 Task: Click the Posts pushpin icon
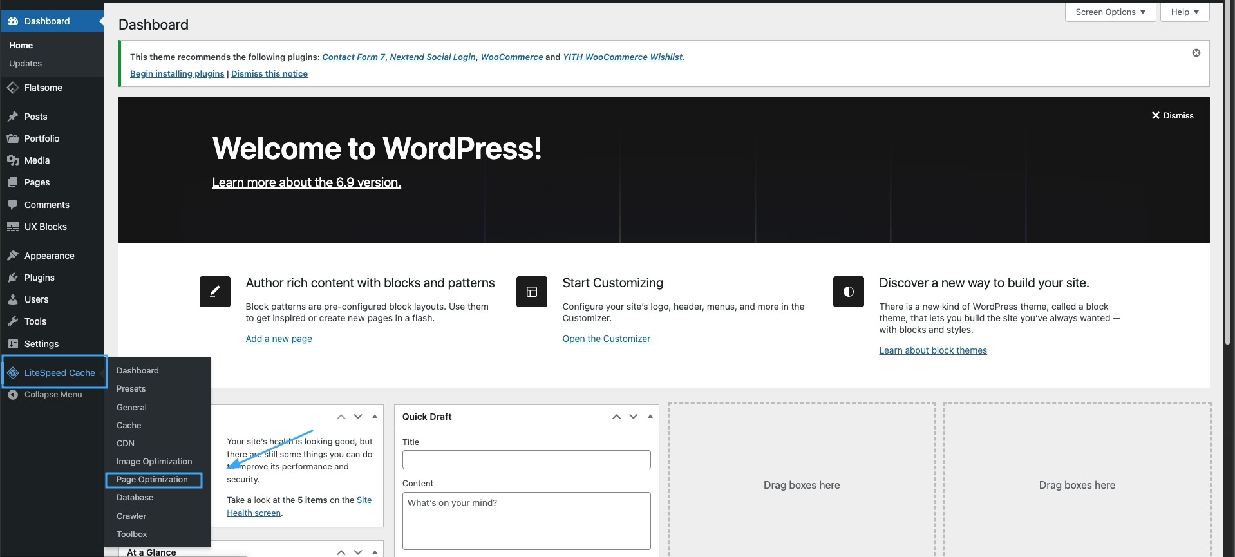click(x=13, y=117)
